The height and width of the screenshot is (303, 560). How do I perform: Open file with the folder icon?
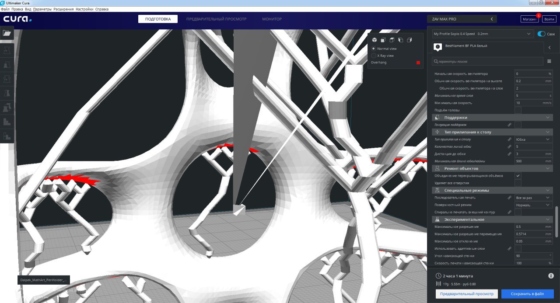(7, 33)
